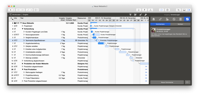Expand the Projektstart row
Viewport: 199px width, 95px height.
click(x=23, y=26)
